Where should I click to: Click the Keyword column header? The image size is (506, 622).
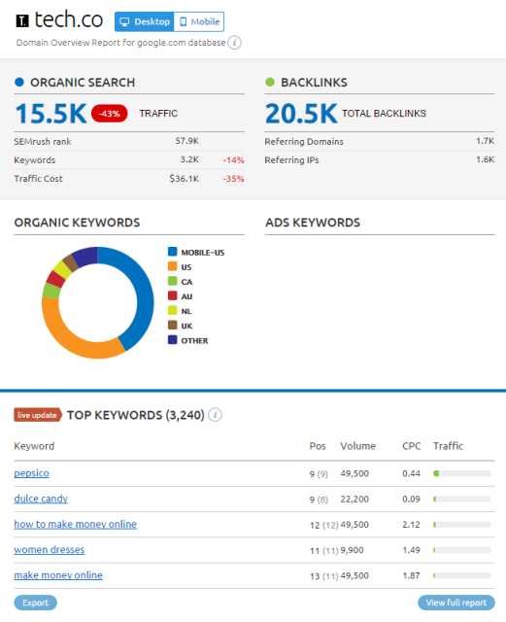point(34,446)
